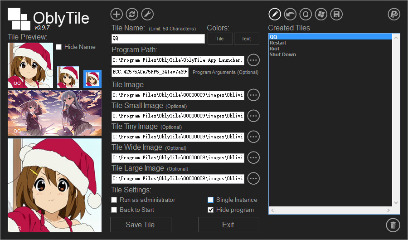Uncheck the Hide program checkbox
The image size is (408, 240).
[210, 210]
